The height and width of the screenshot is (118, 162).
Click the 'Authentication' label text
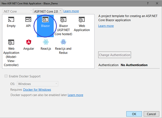coord(108,65)
